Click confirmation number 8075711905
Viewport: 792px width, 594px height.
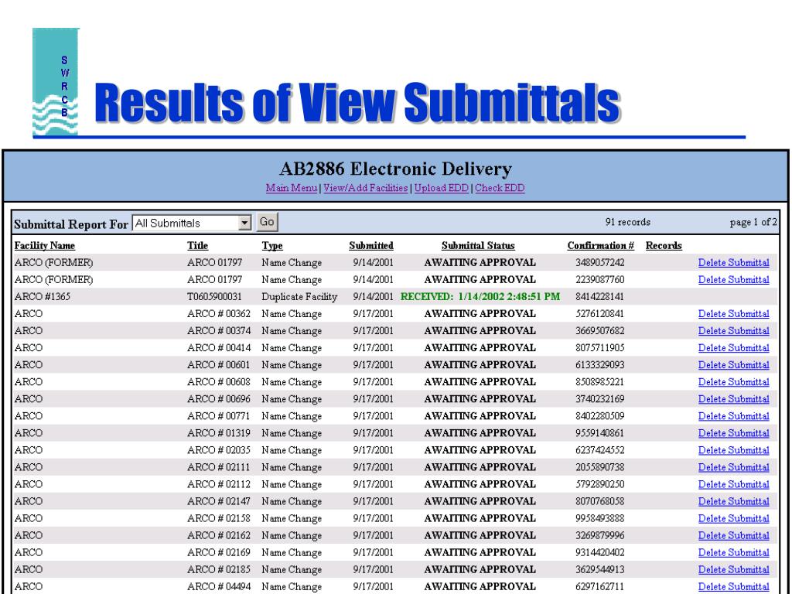click(x=599, y=348)
